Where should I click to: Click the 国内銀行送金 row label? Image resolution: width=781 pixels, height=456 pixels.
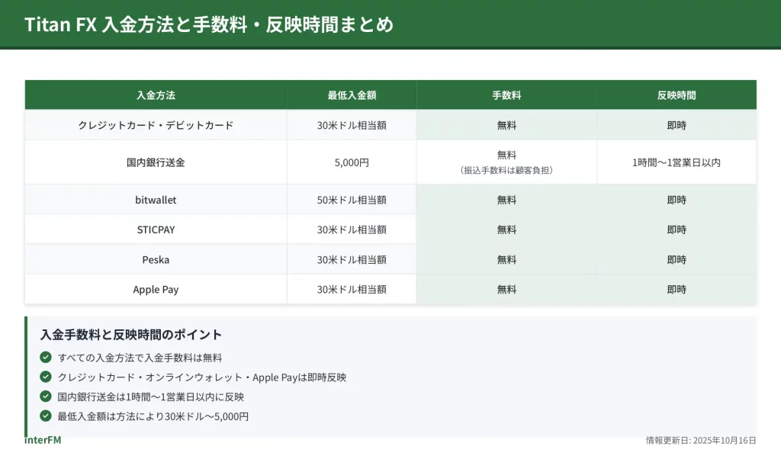coord(156,162)
